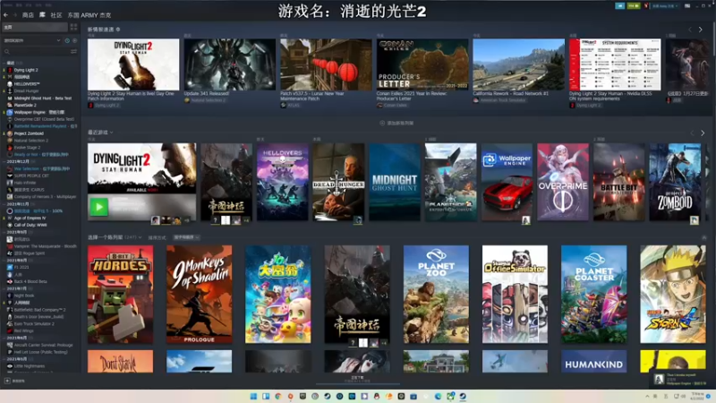Switch library to grid view icon
Screen dimensions: 716x403
73,27
